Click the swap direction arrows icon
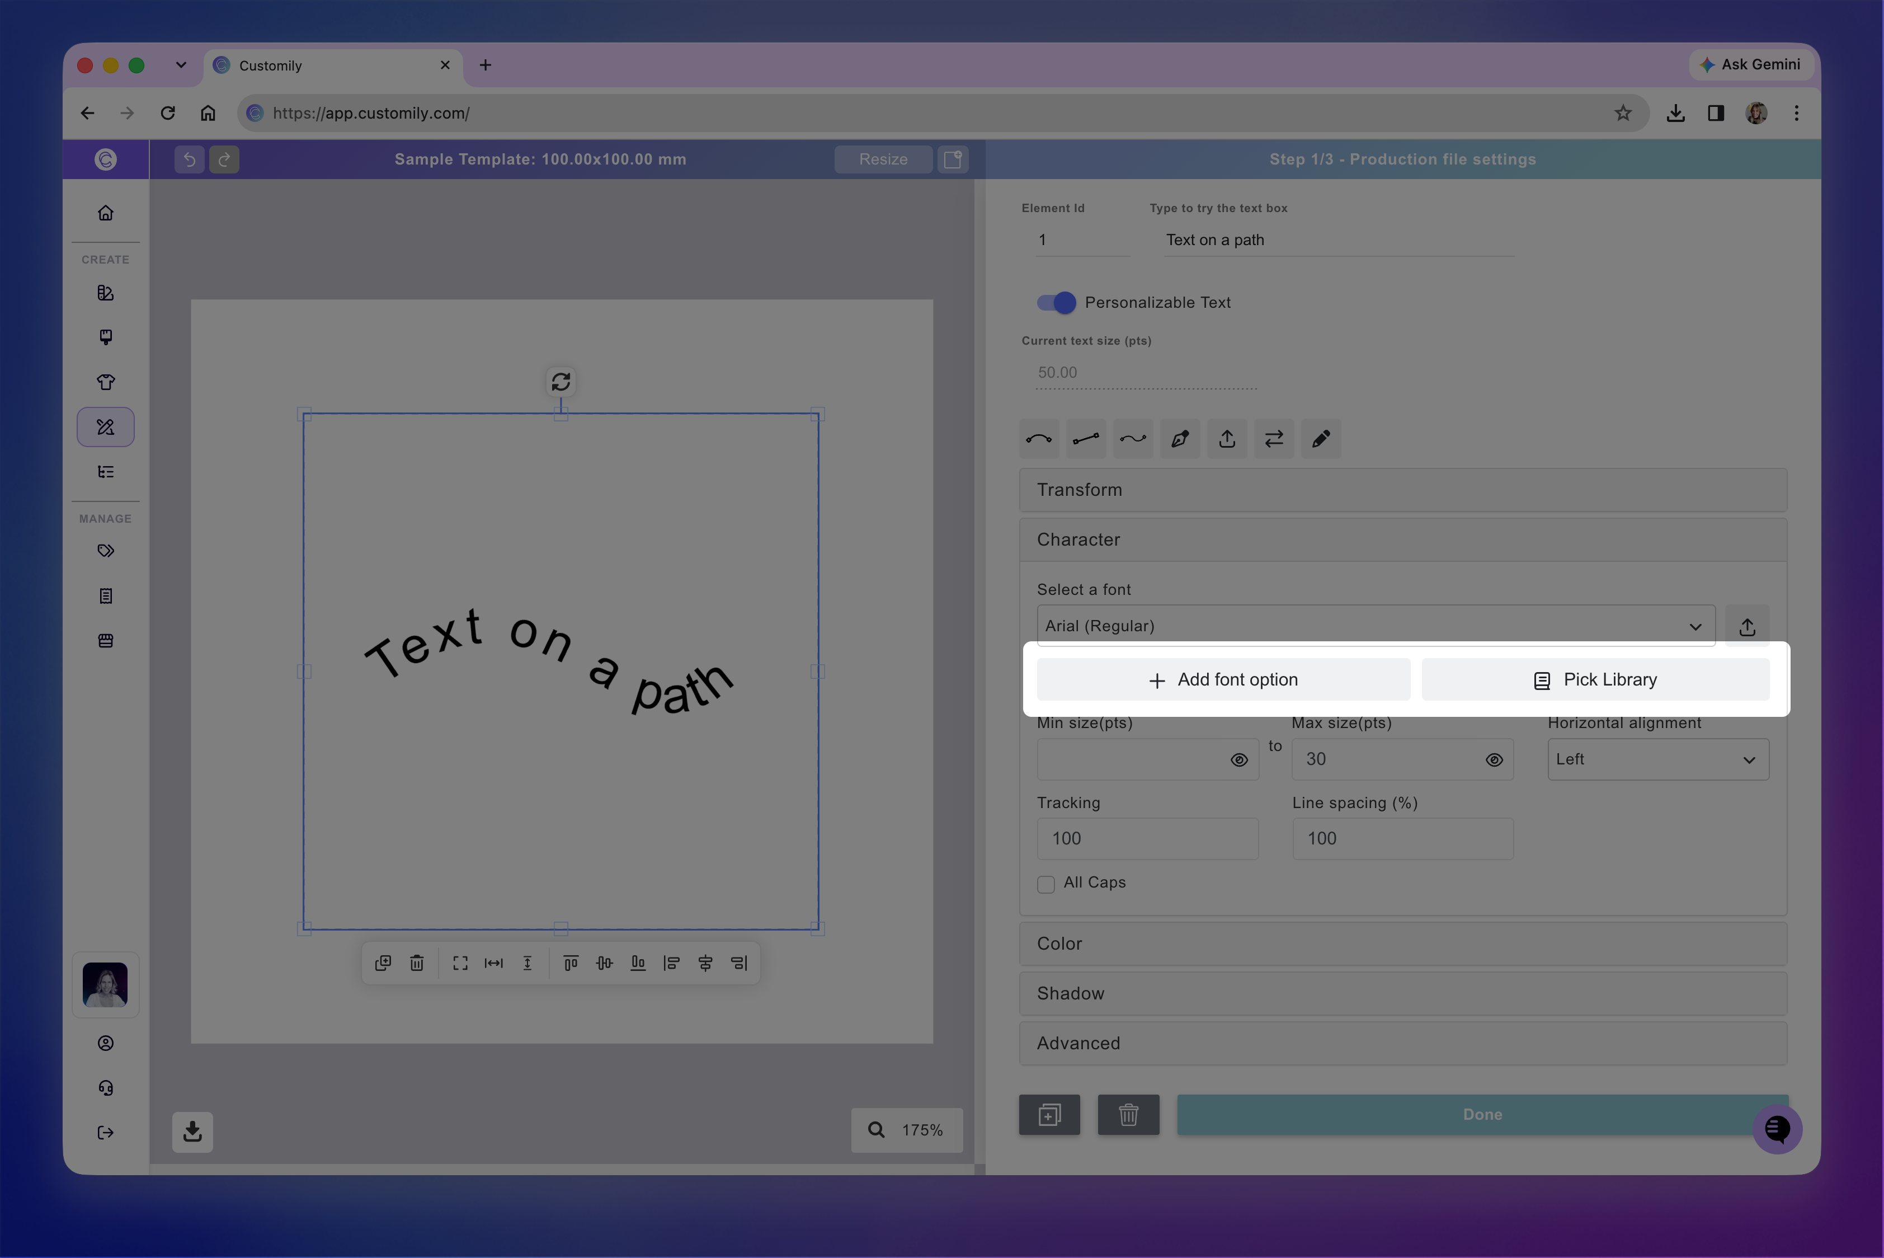The image size is (1884, 1258). point(1274,439)
